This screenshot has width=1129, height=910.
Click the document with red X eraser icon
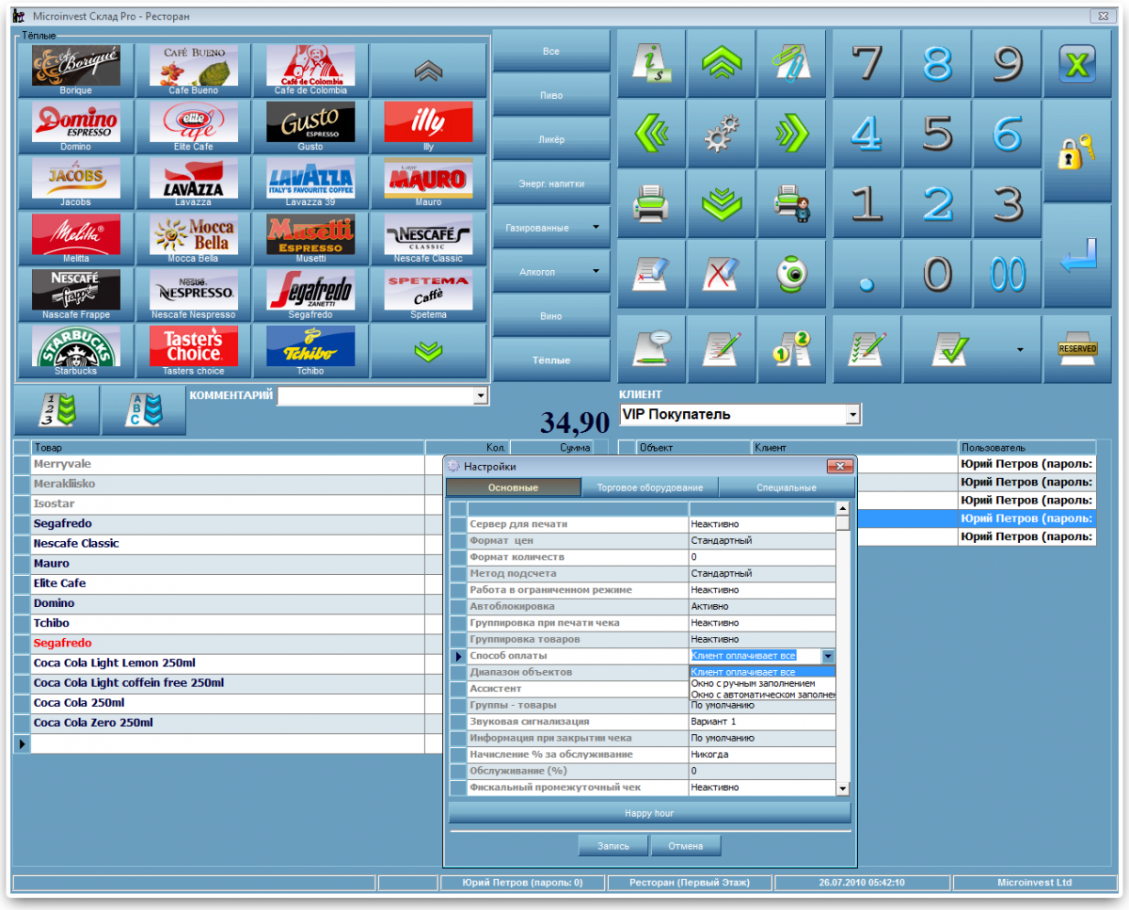pos(722,274)
